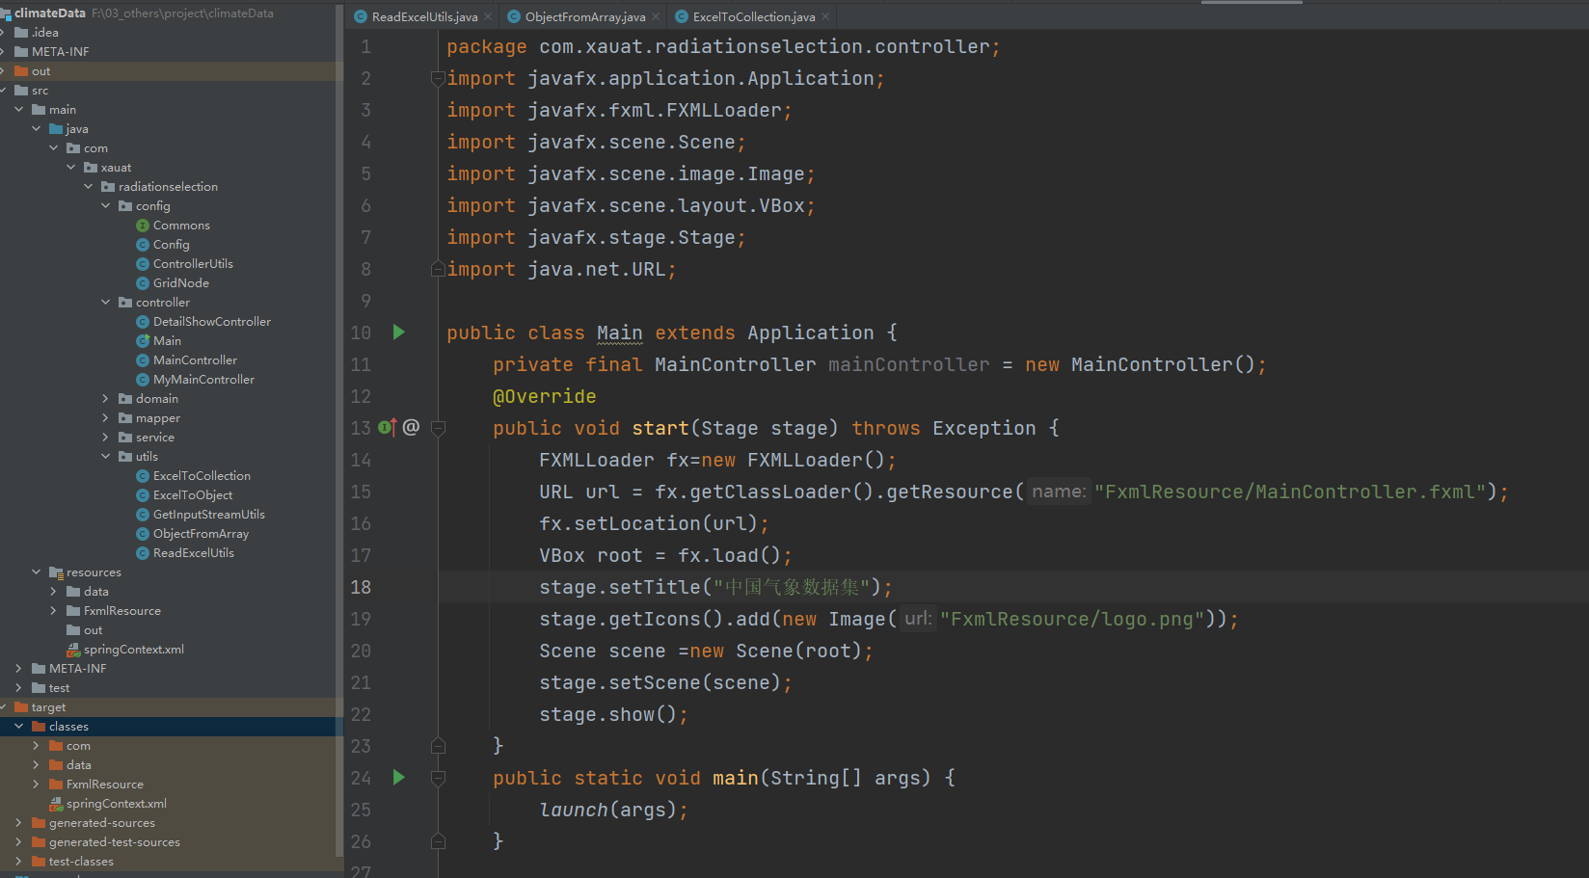The width and height of the screenshot is (1589, 878).
Task: Fold the main method at the line 24 marker
Action: 438,778
